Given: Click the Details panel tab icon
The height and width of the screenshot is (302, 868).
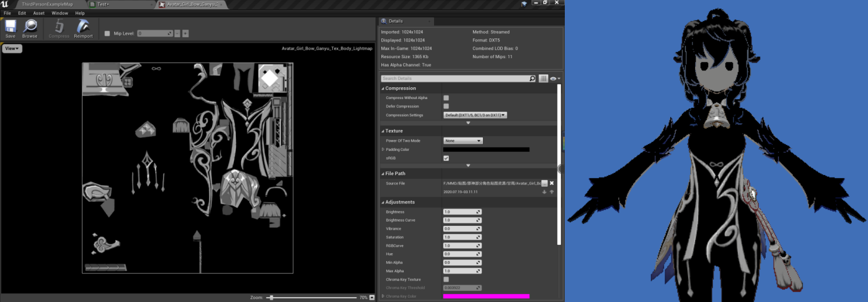Looking at the screenshot, I should tap(384, 21).
